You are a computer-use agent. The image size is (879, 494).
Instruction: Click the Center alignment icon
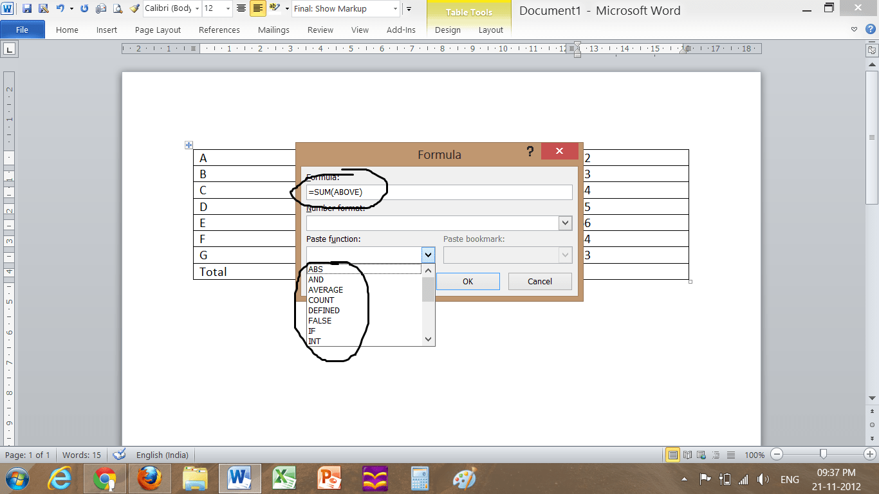241,8
